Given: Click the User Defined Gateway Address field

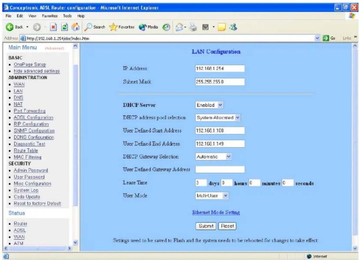Looking at the screenshot, I should coord(220,169).
